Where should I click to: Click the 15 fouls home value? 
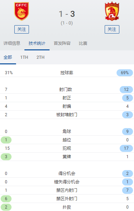(7, 148)
